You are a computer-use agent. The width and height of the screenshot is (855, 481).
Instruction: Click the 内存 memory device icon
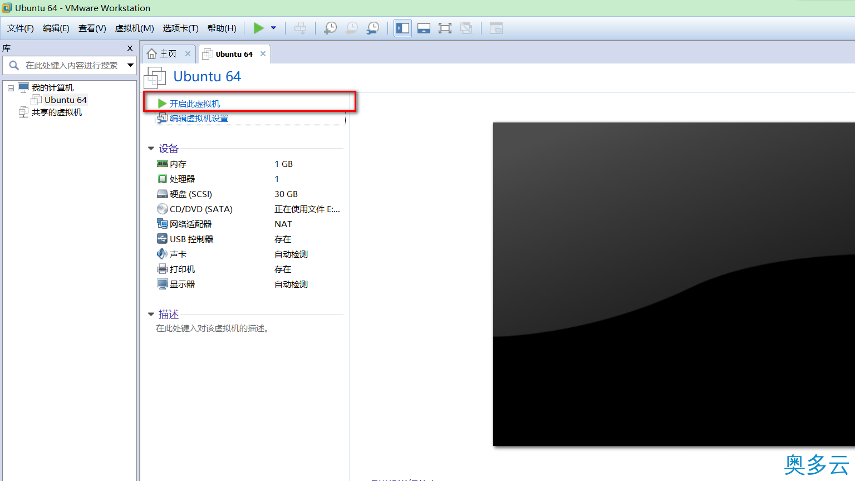coord(162,164)
